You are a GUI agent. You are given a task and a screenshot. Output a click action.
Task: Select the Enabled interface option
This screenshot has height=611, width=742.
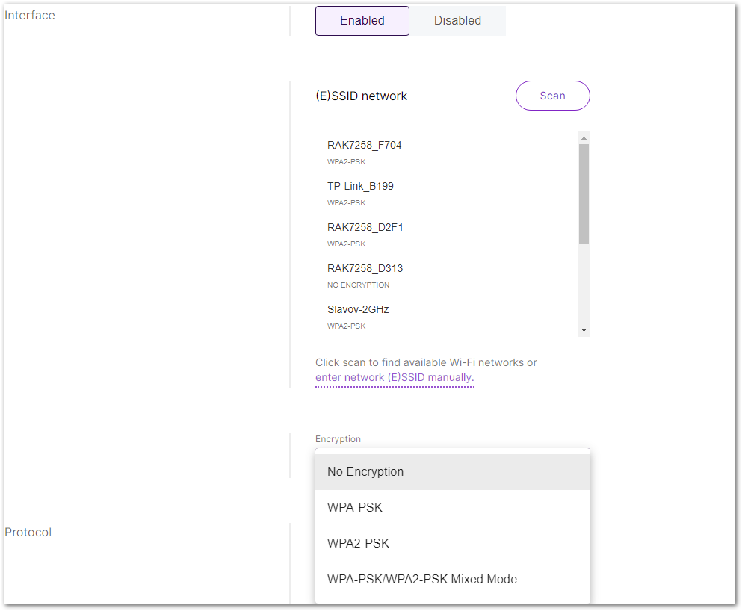coord(362,20)
